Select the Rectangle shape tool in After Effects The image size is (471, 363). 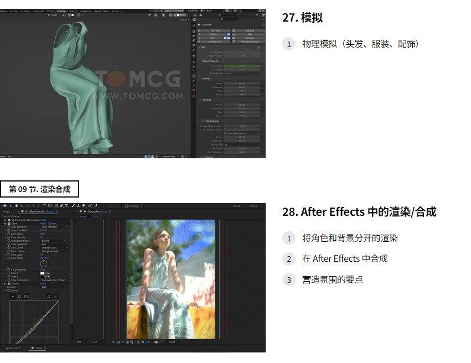click(56, 206)
